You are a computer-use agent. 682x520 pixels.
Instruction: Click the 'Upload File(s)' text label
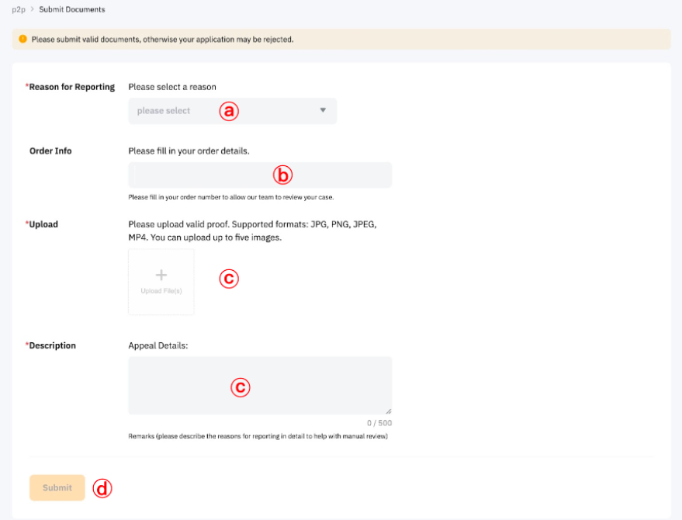(x=161, y=291)
